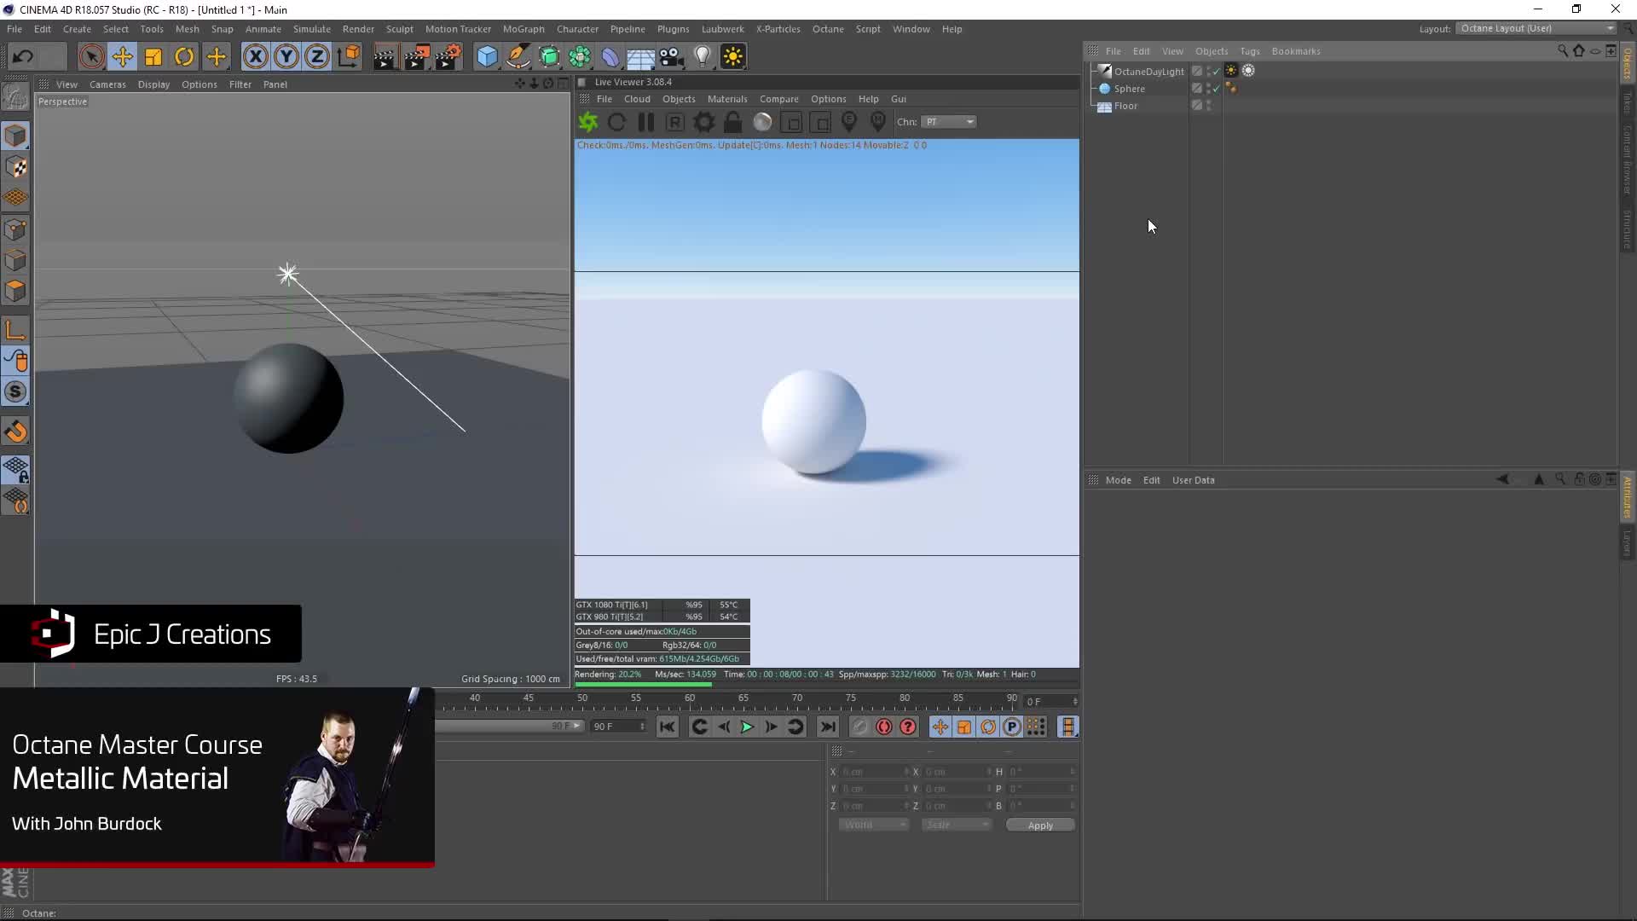Toggle the coordinate system icon
The image size is (1637, 921).
[349, 57]
